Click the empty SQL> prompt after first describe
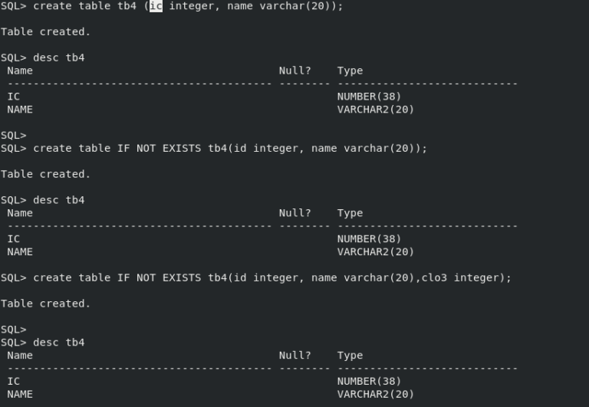The height and width of the screenshot is (407, 589). [14, 135]
